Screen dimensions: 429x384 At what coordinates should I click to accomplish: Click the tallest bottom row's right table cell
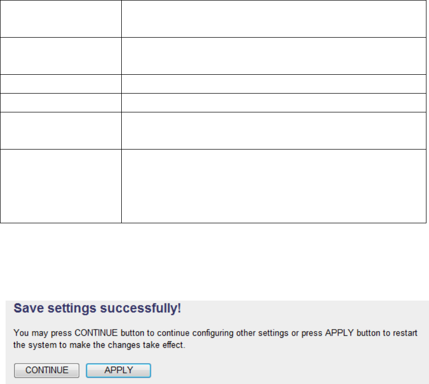(x=274, y=186)
